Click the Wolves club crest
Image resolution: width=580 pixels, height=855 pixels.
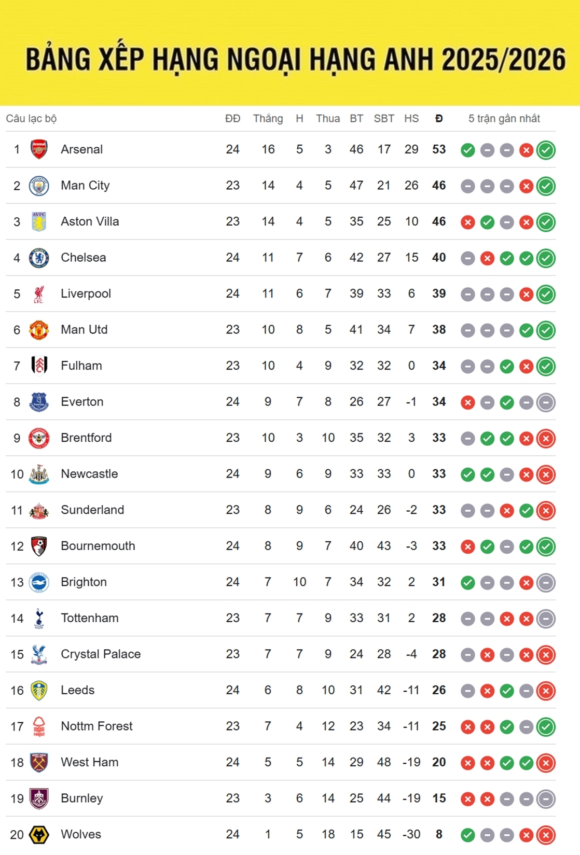pyautogui.click(x=39, y=834)
